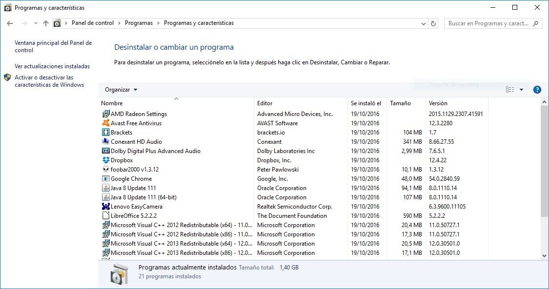549x289 pixels.
Task: Sort by Editor column header
Action: 301,103
